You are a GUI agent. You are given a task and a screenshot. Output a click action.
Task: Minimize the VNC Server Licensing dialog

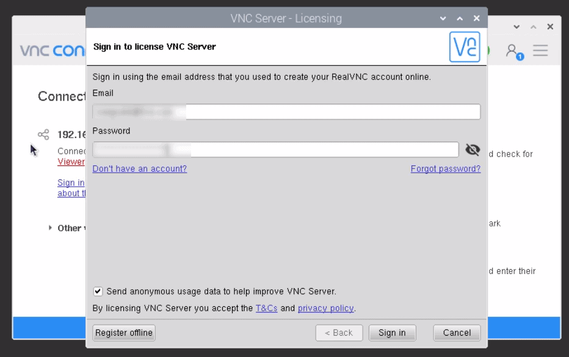click(x=443, y=18)
